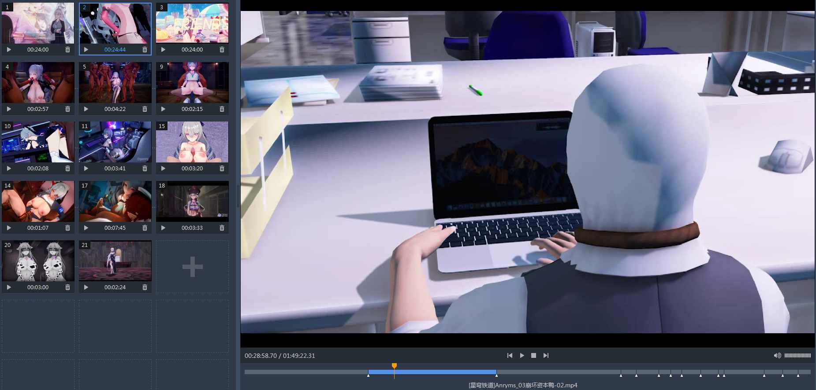
Task: Trash clip 20 lasting 00:03:00
Action: click(67, 287)
